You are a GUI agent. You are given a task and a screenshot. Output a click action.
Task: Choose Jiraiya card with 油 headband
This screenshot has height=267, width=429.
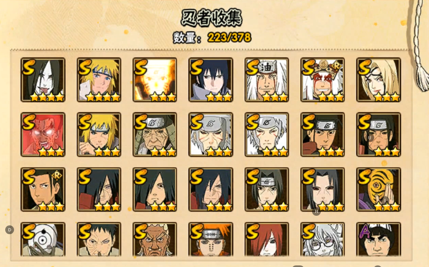tap(267, 80)
